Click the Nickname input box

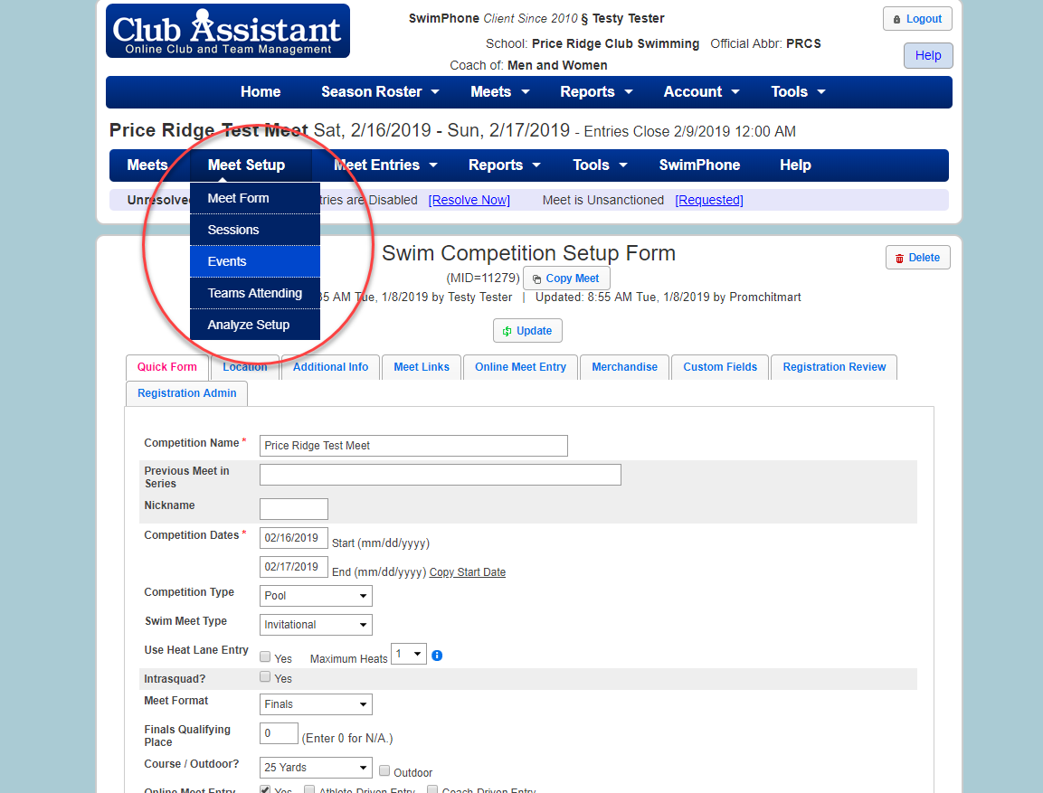(x=294, y=509)
